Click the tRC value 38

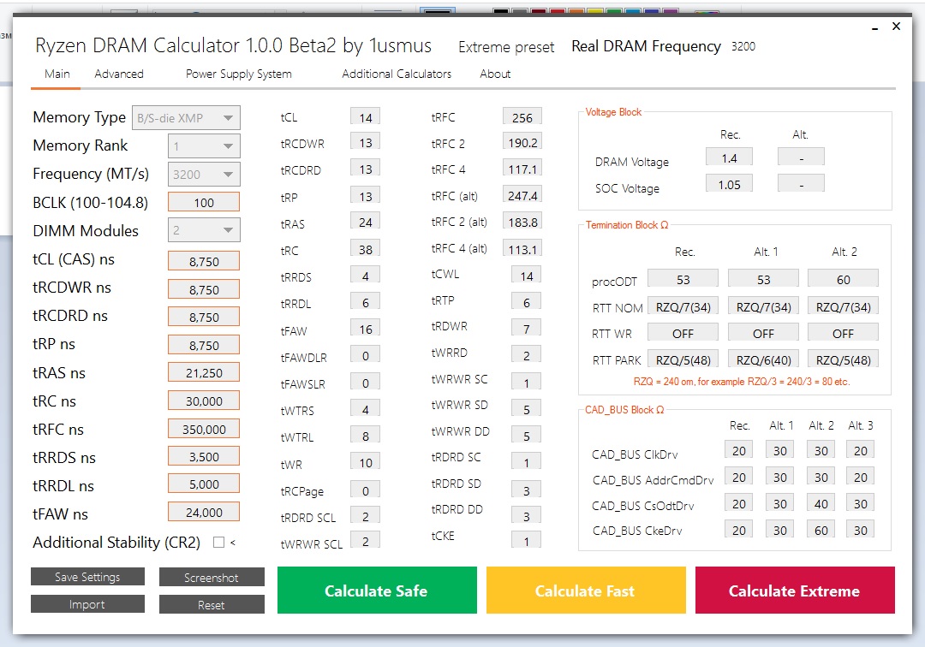pos(365,249)
